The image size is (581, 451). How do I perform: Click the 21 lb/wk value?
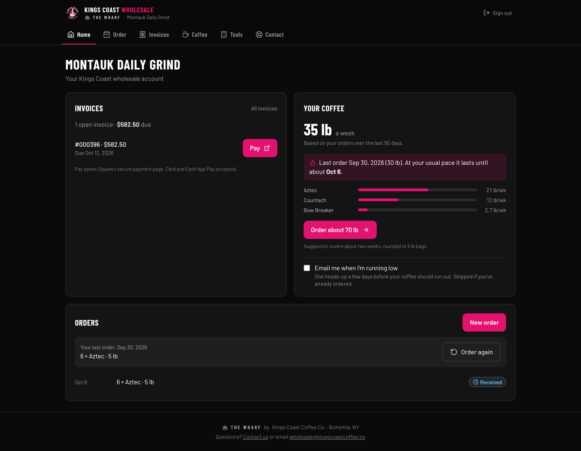[x=496, y=190]
